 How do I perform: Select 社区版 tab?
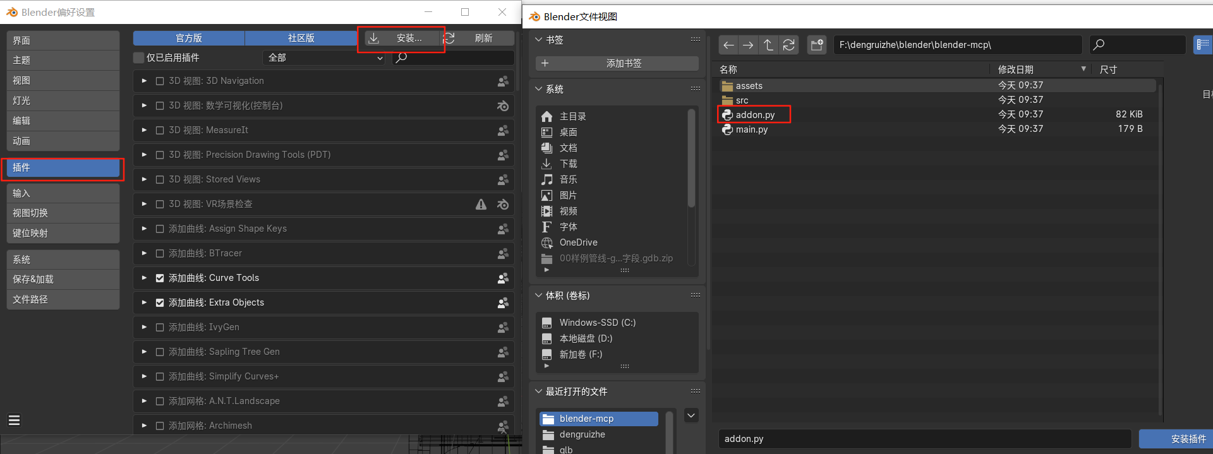tap(301, 39)
